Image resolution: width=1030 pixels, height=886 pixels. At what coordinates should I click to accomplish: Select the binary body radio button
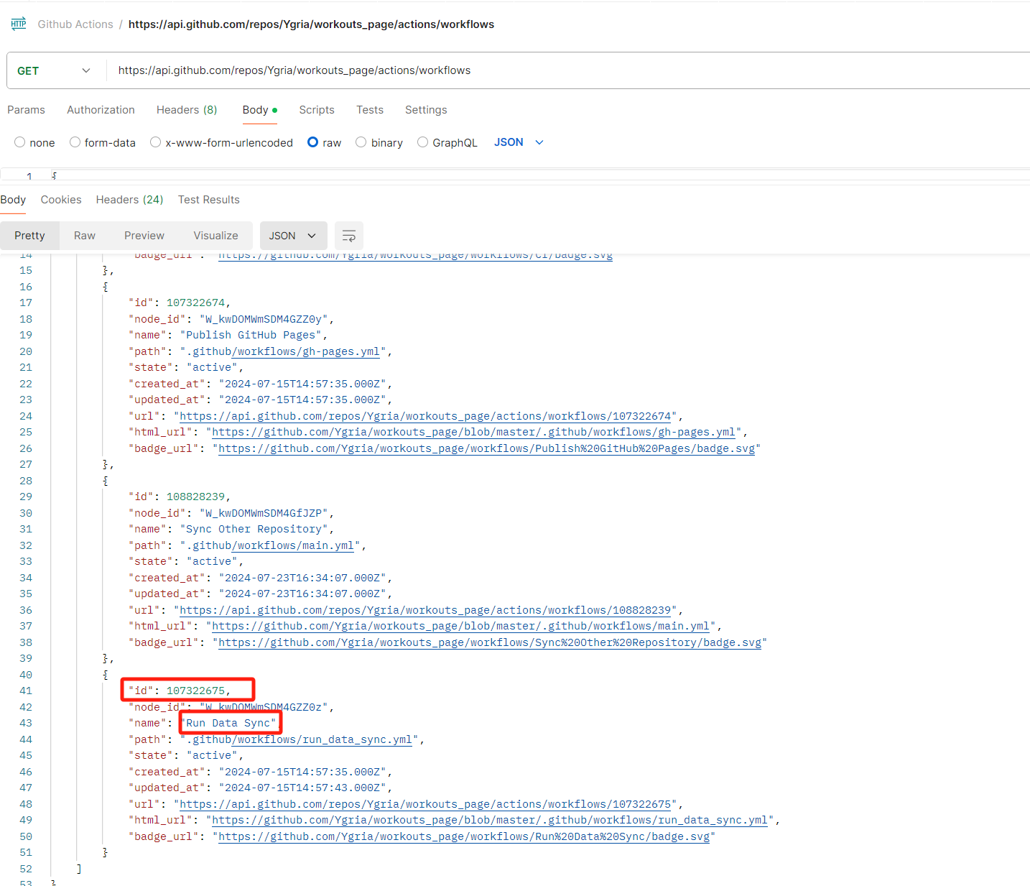361,142
